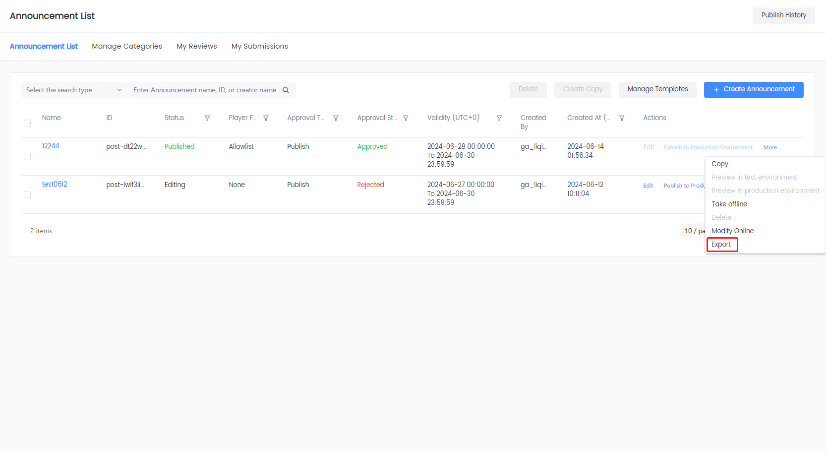This screenshot has width=826, height=452.
Task: Click the plus icon on Create Announcement
Action: tap(716, 89)
